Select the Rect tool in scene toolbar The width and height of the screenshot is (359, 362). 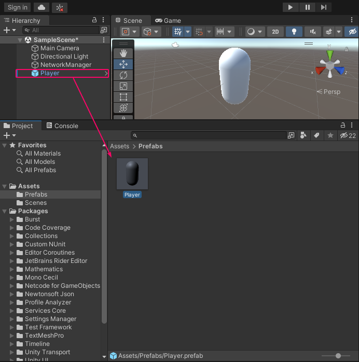tap(123, 97)
